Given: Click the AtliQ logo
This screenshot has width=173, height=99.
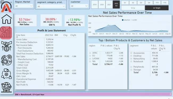Looking at the screenshot, I should 6,7.
